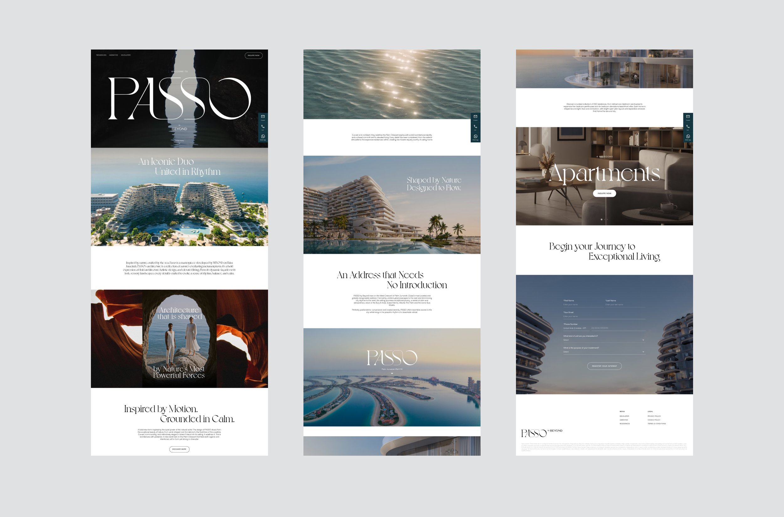The image size is (784, 517).
Task: Click the small arrow under Palm Jumeirah Plot C13
Action: coord(392,374)
